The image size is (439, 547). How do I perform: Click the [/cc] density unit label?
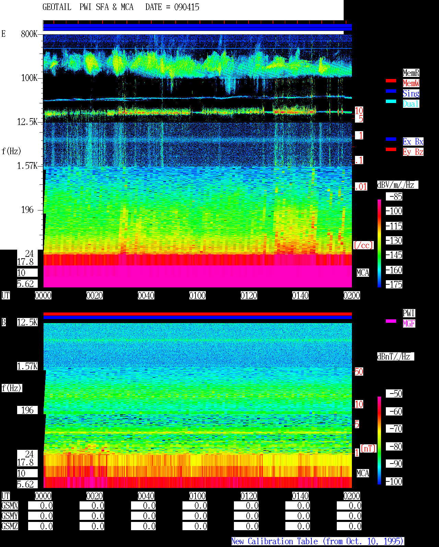pyautogui.click(x=363, y=245)
